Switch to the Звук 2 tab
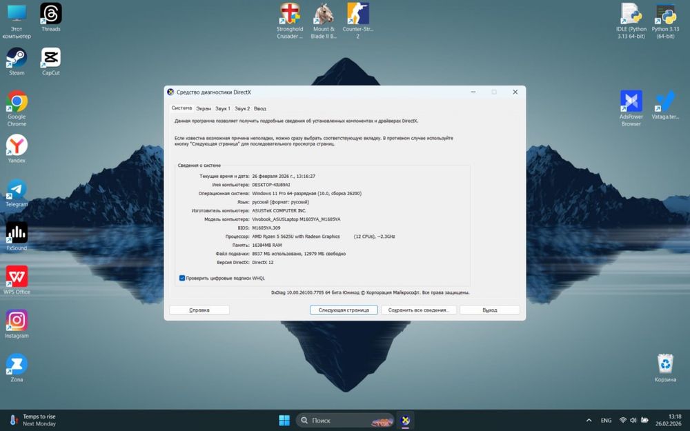This screenshot has width=690, height=431. pyautogui.click(x=242, y=109)
